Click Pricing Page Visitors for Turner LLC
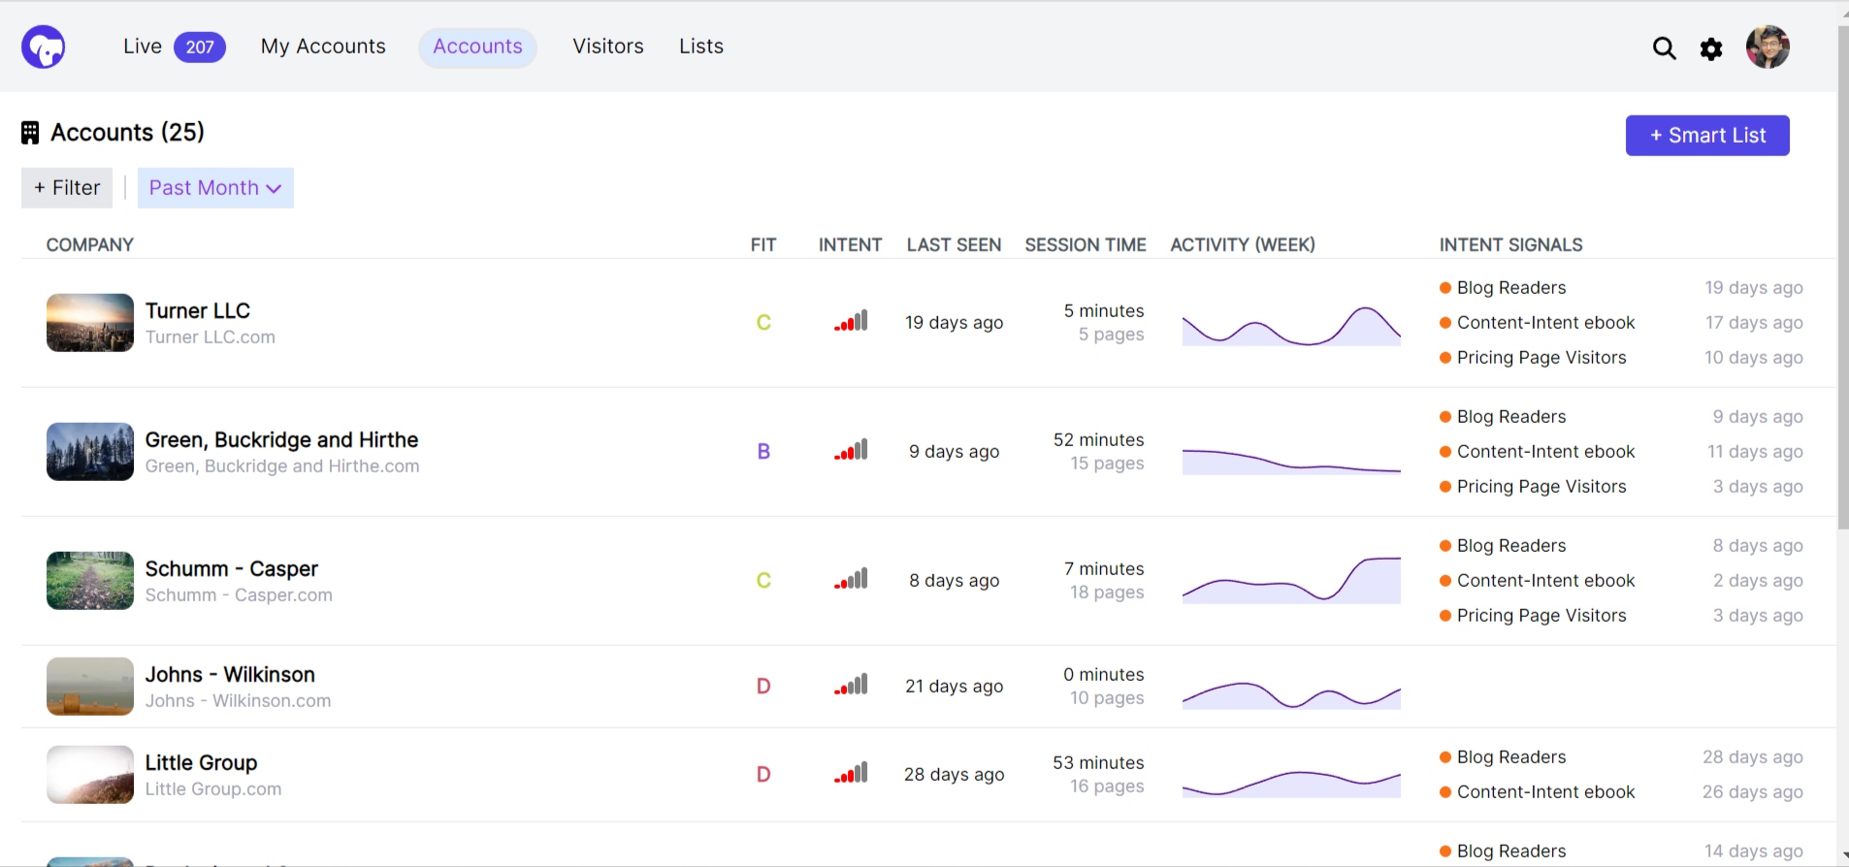1849x867 pixels. [x=1541, y=358]
